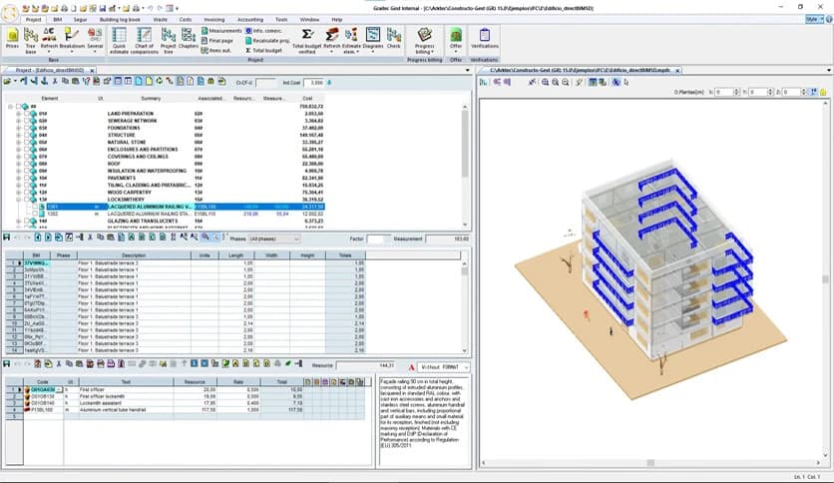
Task: Tick checkbox for 12# WOOD CARPENTRY
Action: click(x=27, y=192)
